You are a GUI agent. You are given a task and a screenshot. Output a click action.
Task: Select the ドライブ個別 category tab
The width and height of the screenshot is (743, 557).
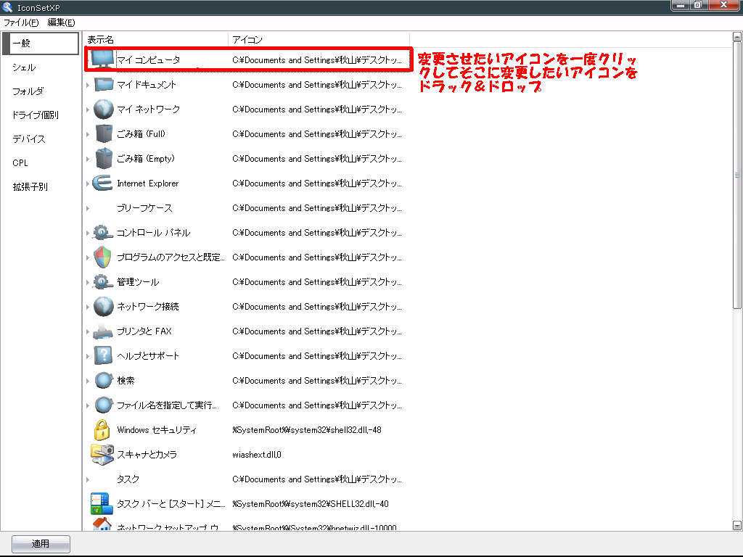pos(36,115)
